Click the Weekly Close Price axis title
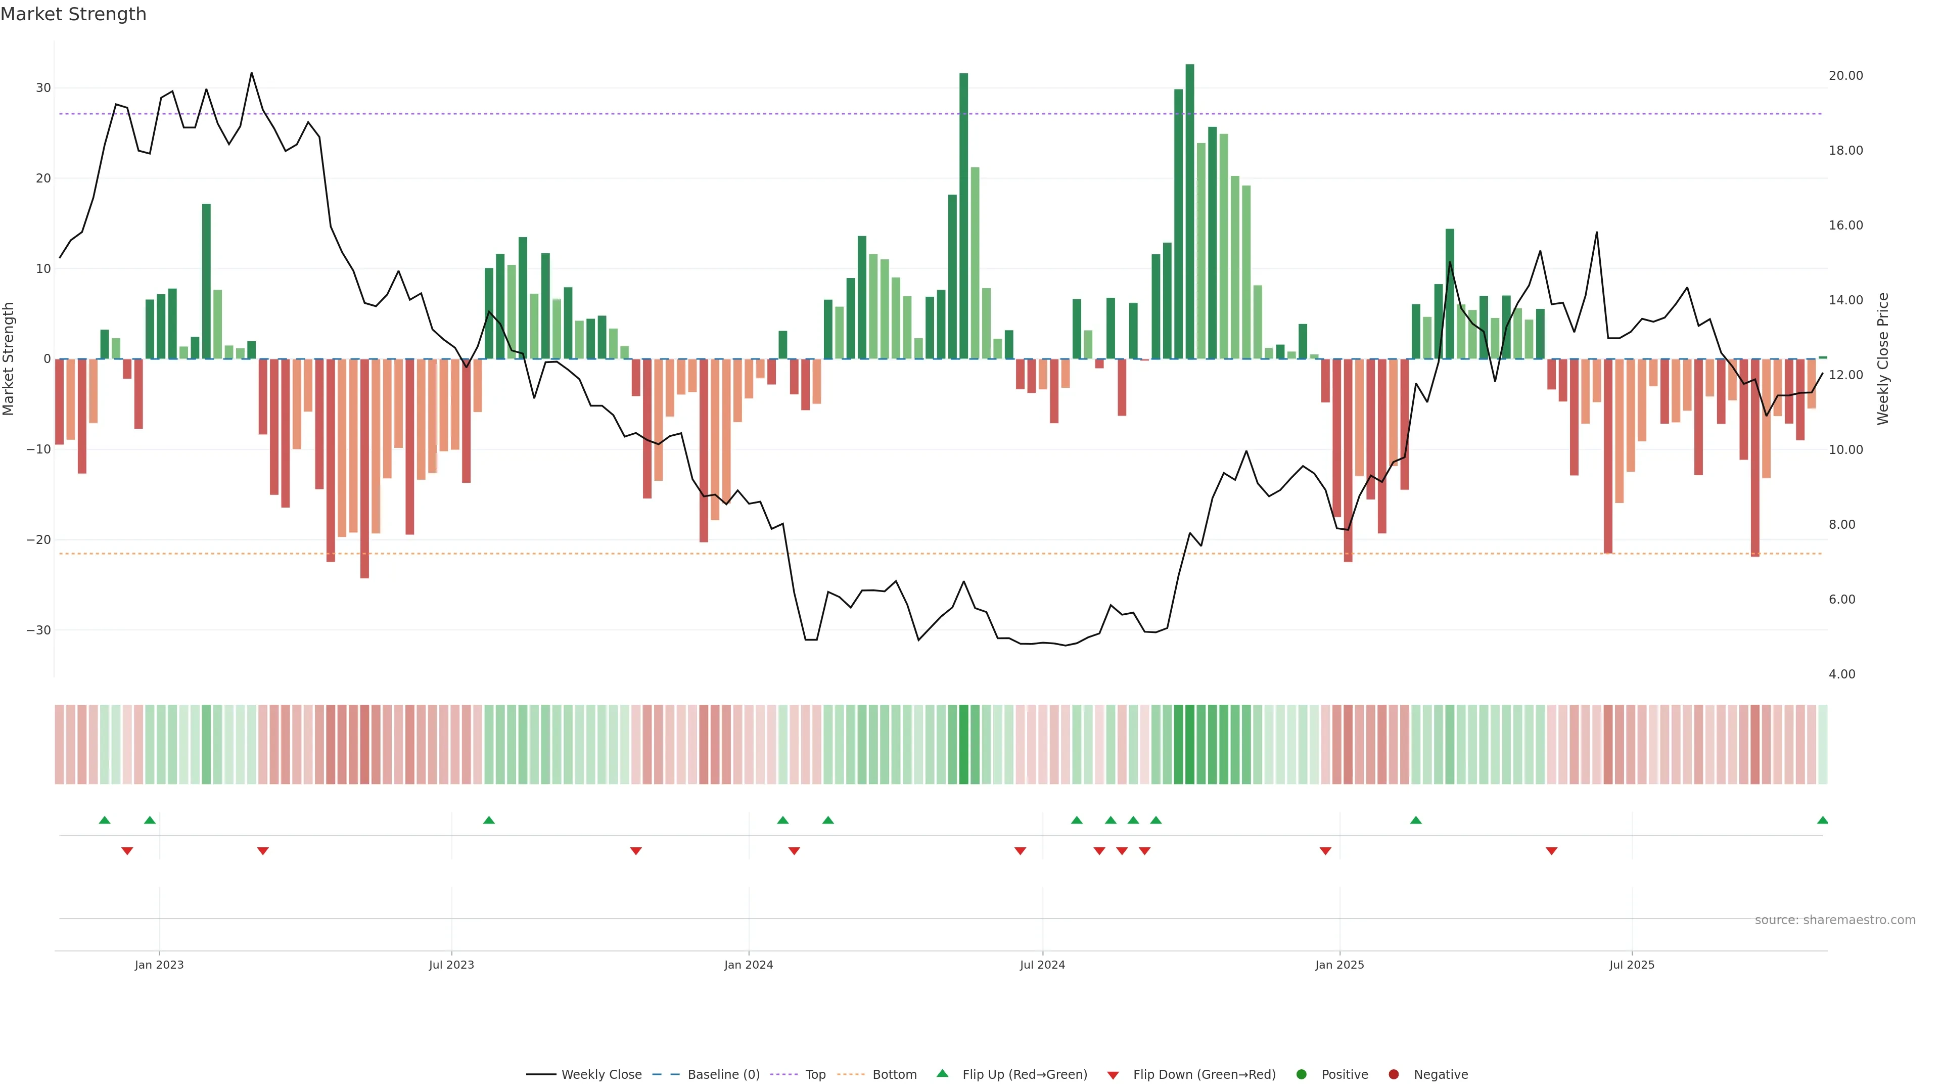1941x1092 pixels. (x=1883, y=359)
